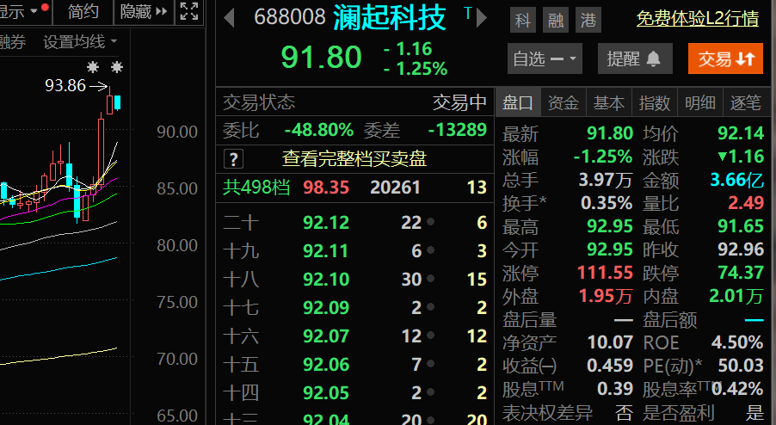This screenshot has height=425, width=776.
Task: Click the 融券 label
Action: click(x=13, y=42)
